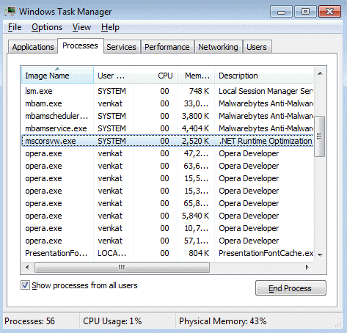Viewport: 347px width, 333px height.
Task: Sort by CPU column header
Action: (156, 76)
